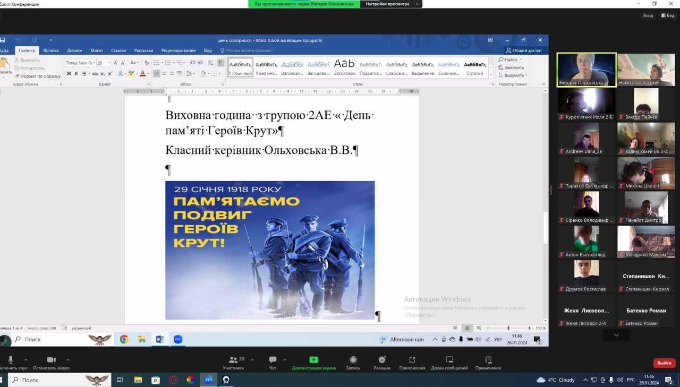Open the Zoom chat (Чат)
680x387 pixels.
pyautogui.click(x=273, y=363)
